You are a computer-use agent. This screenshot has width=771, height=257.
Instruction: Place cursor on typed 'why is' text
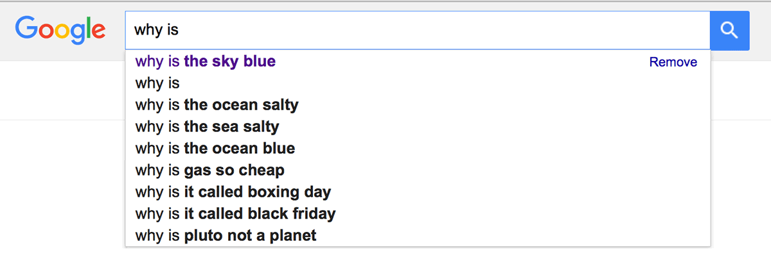[155, 30]
